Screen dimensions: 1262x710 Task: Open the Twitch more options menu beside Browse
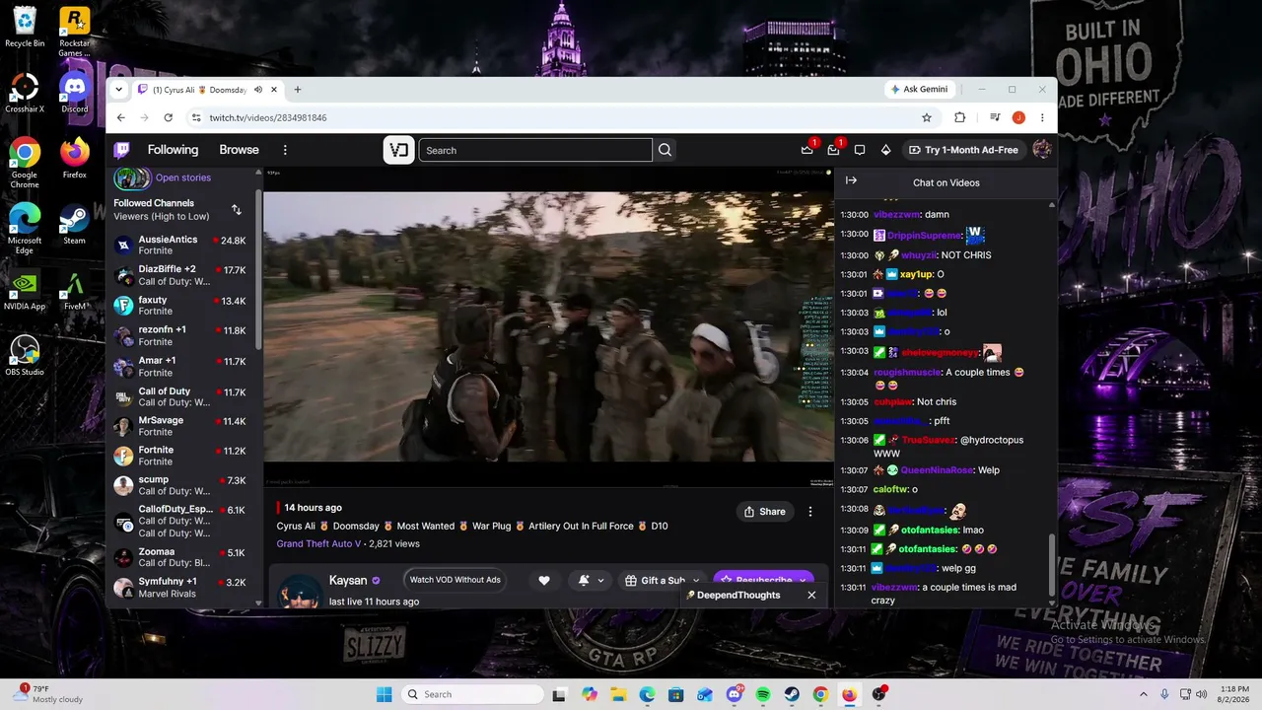click(285, 150)
